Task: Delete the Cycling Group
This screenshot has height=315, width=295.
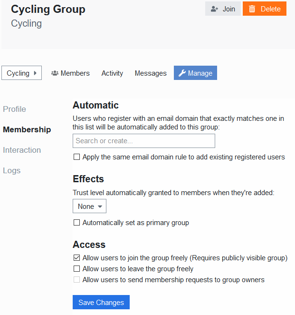Action: [264, 9]
